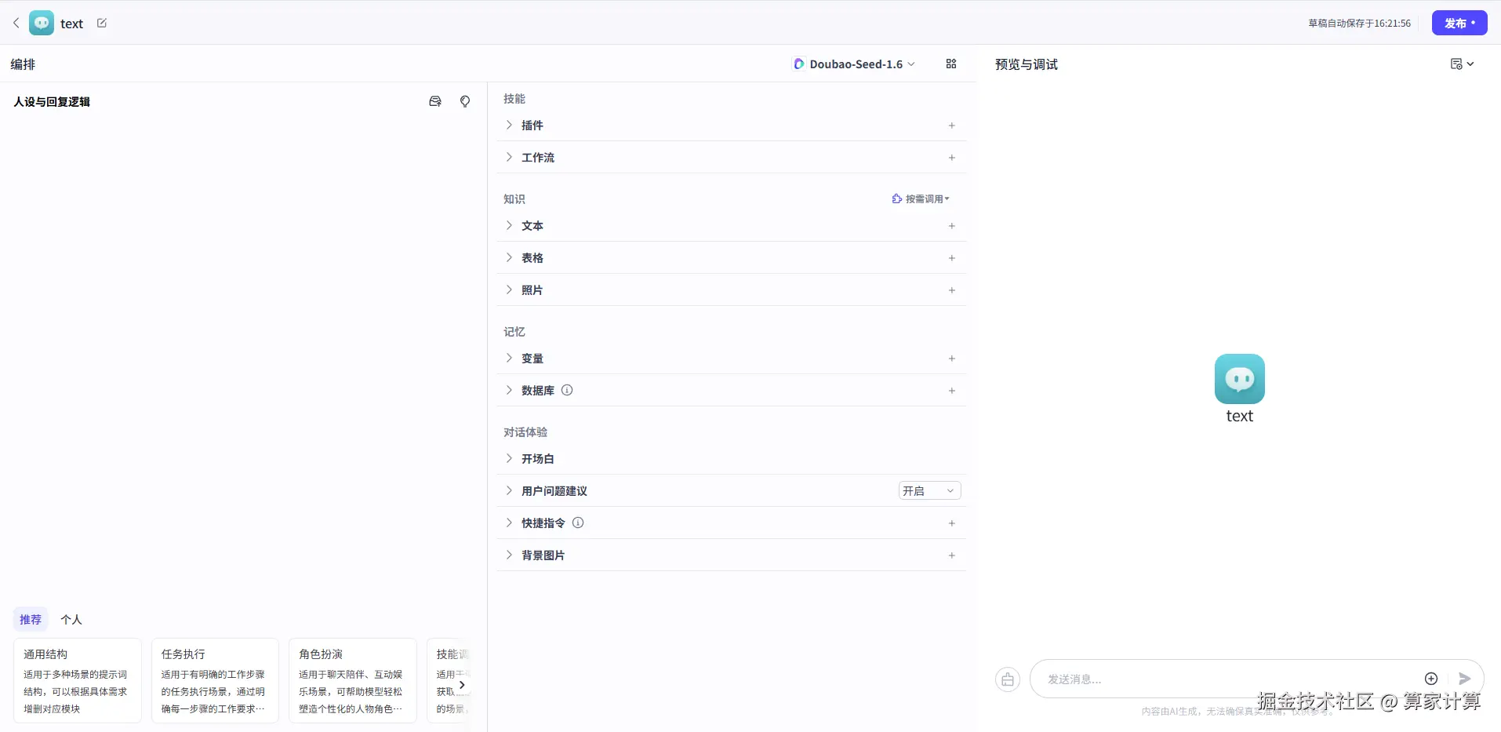
Task: Clear chat history using the broom icon
Action: pyautogui.click(x=1008, y=679)
